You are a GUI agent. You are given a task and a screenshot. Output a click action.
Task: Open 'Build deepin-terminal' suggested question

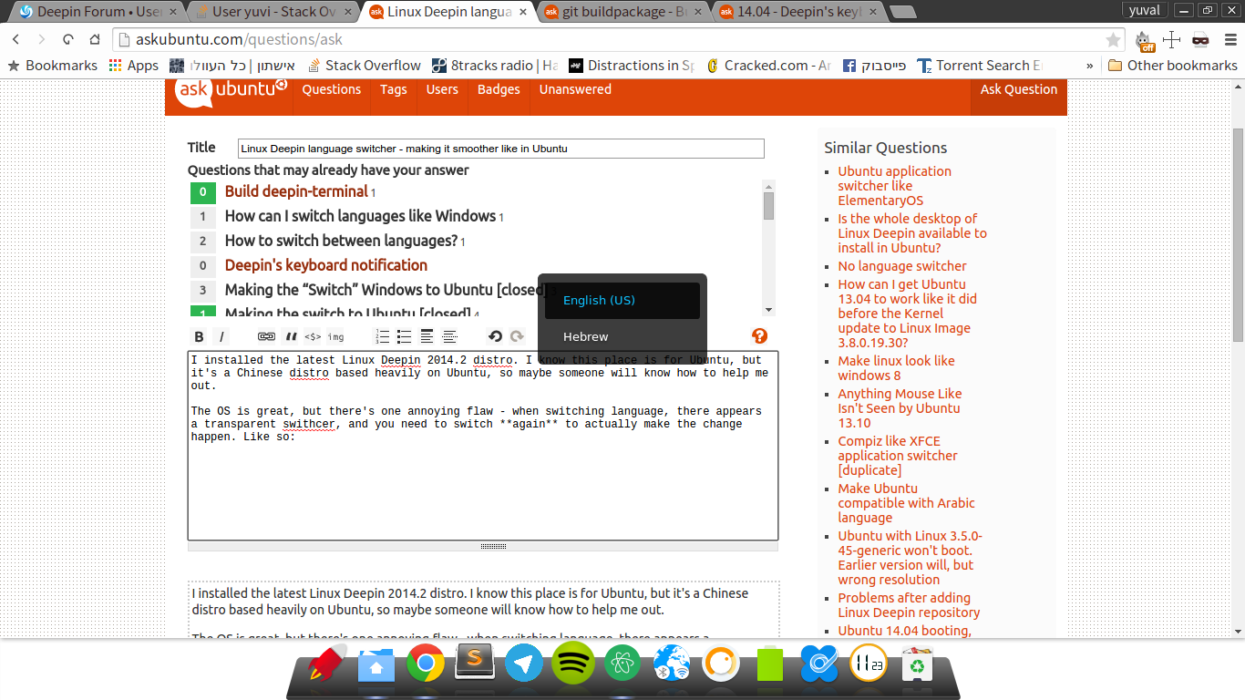coord(296,191)
